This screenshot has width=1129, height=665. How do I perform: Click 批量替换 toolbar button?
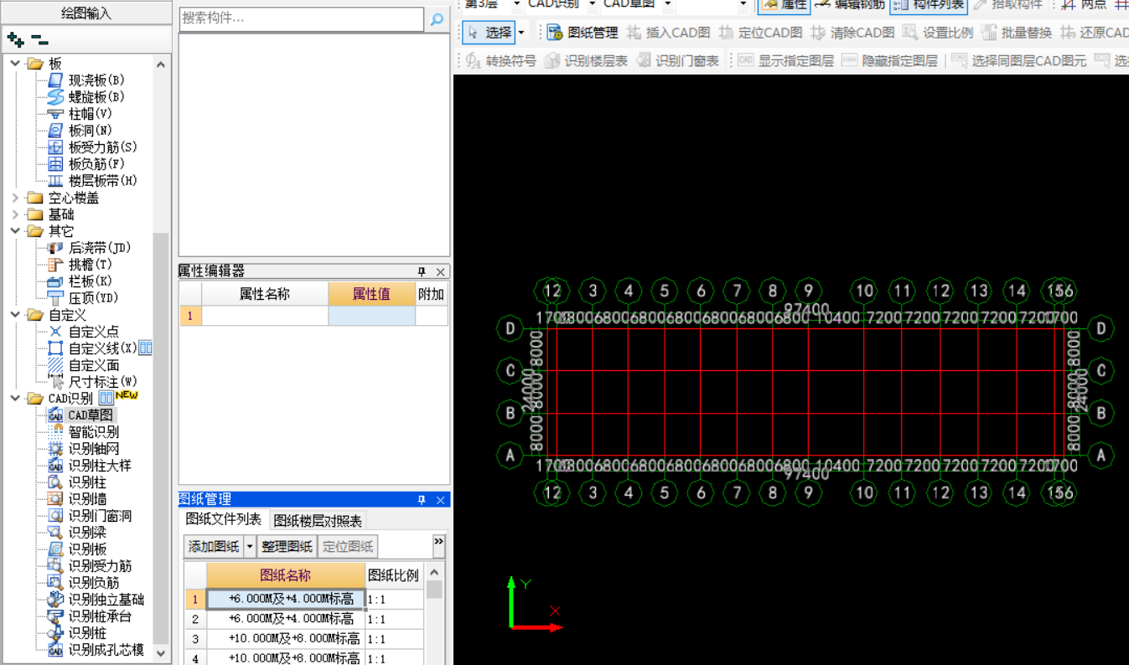[x=1017, y=33]
